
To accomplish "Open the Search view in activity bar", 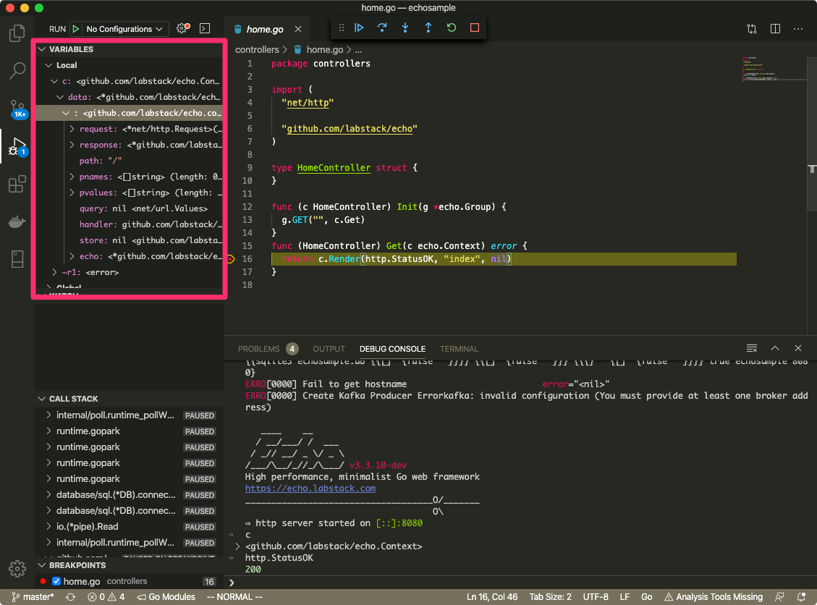I will [x=17, y=71].
